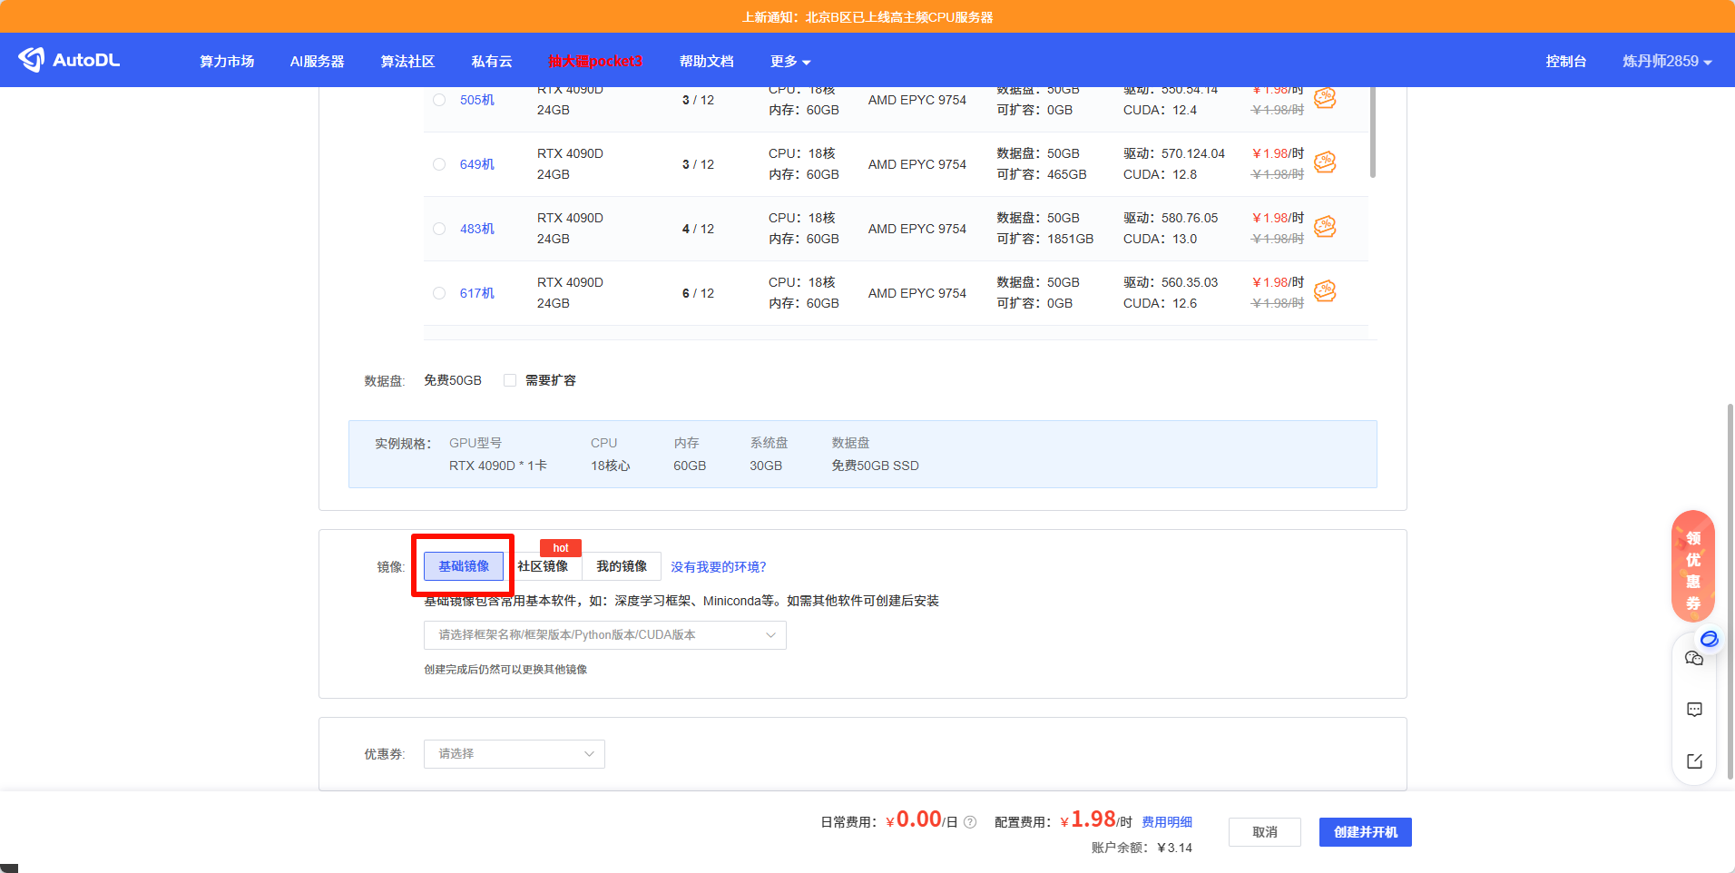Click the AutoDL logo
The width and height of the screenshot is (1735, 873).
69,60
